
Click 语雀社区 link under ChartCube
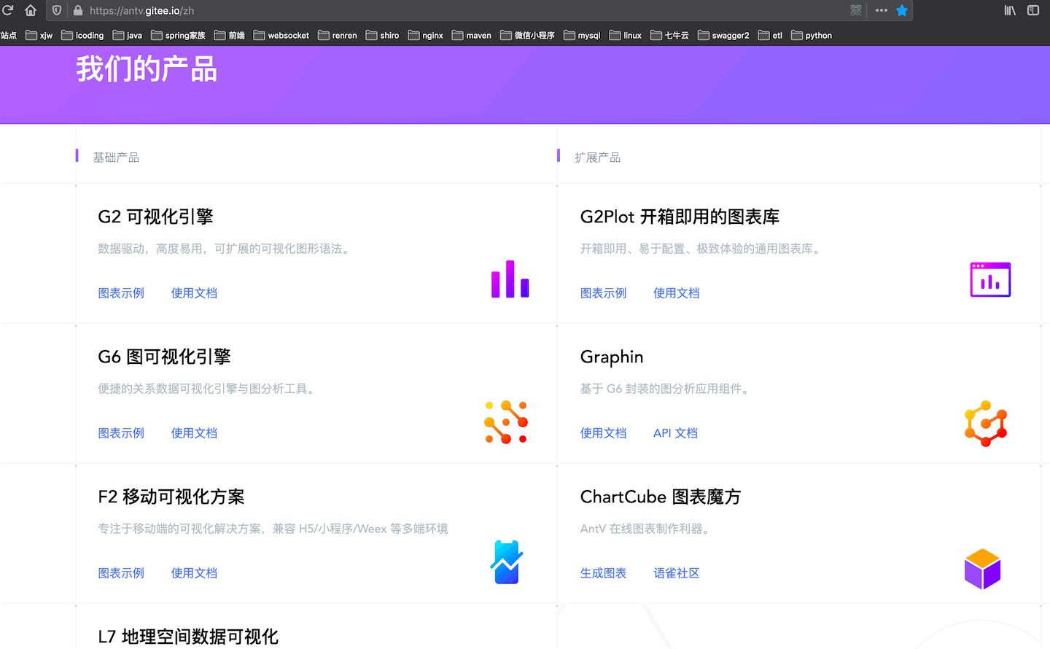tap(676, 573)
